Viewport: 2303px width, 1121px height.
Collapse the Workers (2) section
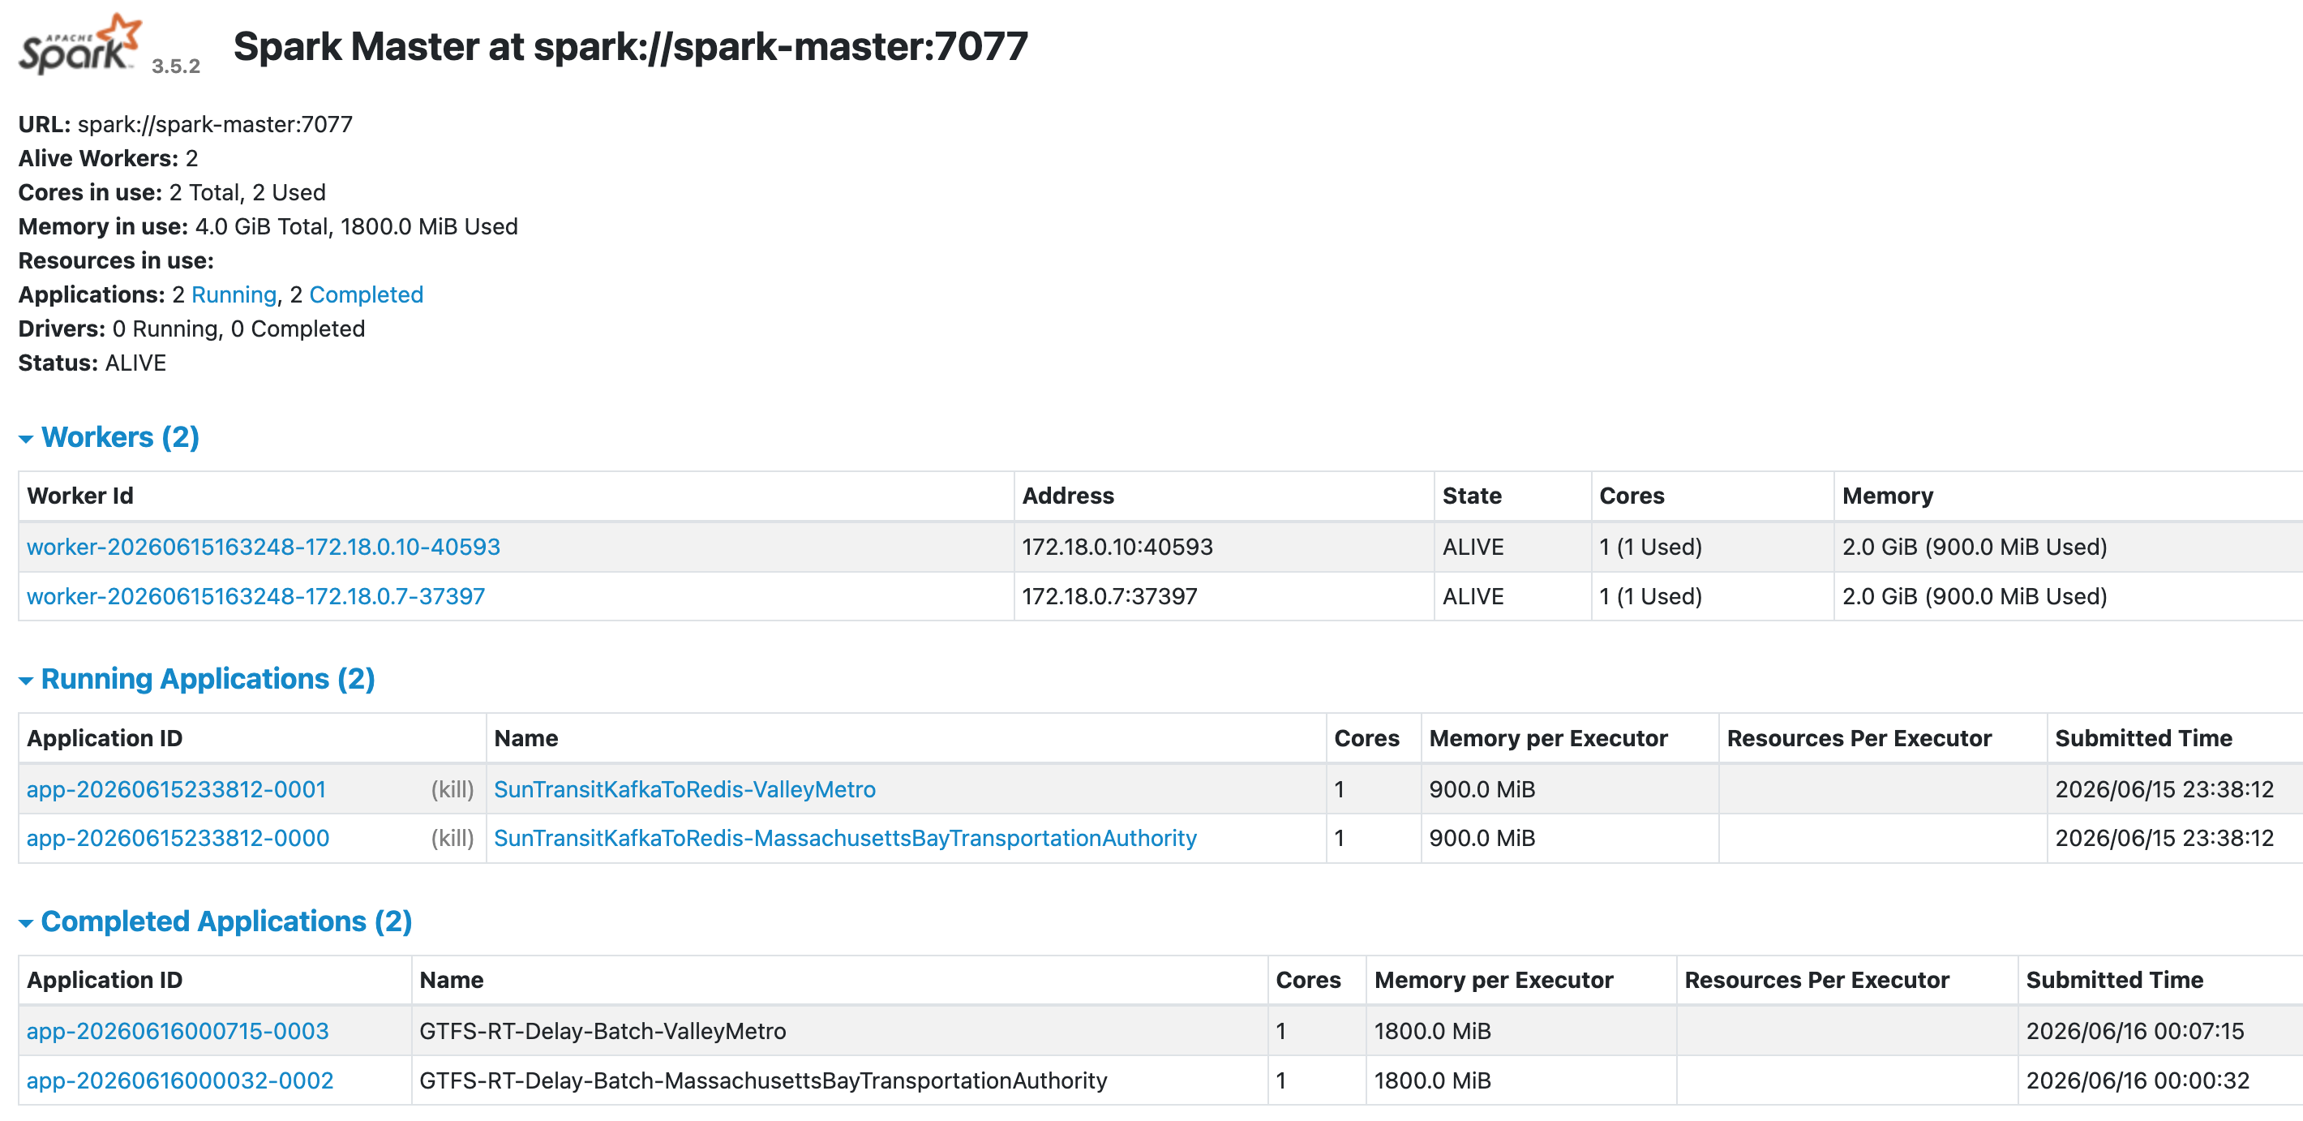pyautogui.click(x=109, y=437)
